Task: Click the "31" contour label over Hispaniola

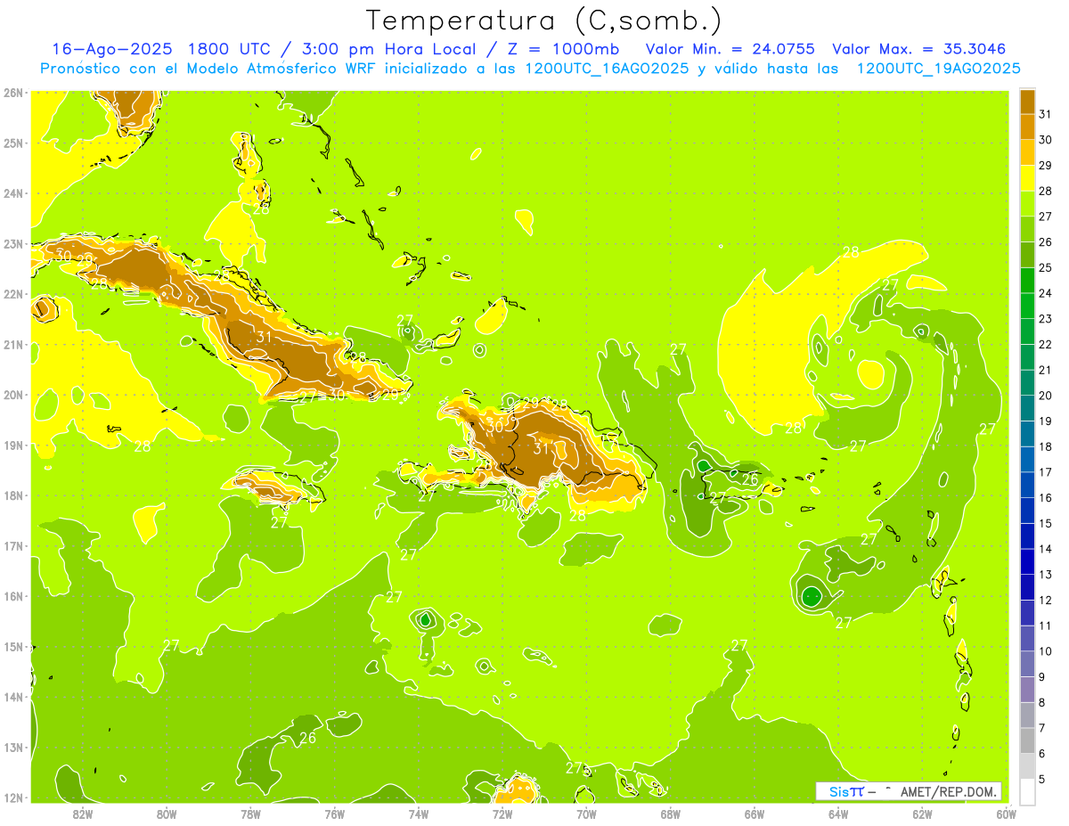Action: click(x=542, y=448)
